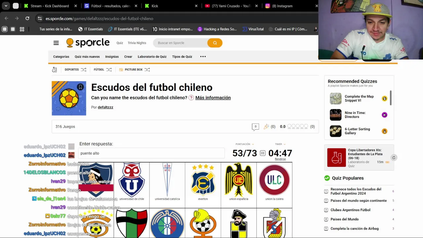
Task: Click the Sporcle logo
Action: pyautogui.click(x=88, y=43)
